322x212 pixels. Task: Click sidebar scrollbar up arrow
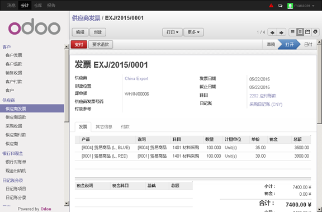pos(67,46)
